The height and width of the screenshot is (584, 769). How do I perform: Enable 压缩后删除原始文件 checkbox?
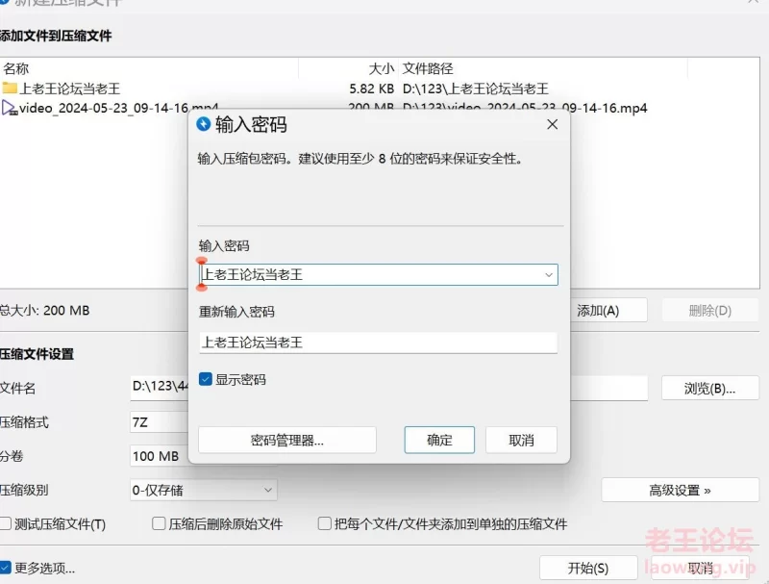[x=159, y=523]
